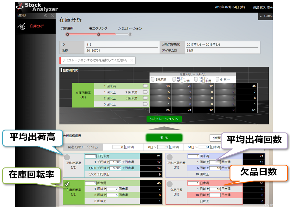Collapse the MENU sidebar with double-chevron
The height and width of the screenshot is (212, 290).
tap(45, 16)
